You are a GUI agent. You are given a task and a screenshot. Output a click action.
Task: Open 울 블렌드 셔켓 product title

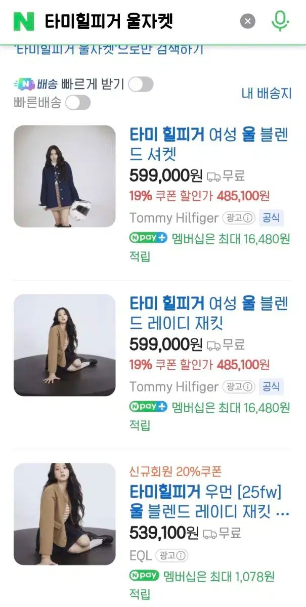click(x=208, y=144)
